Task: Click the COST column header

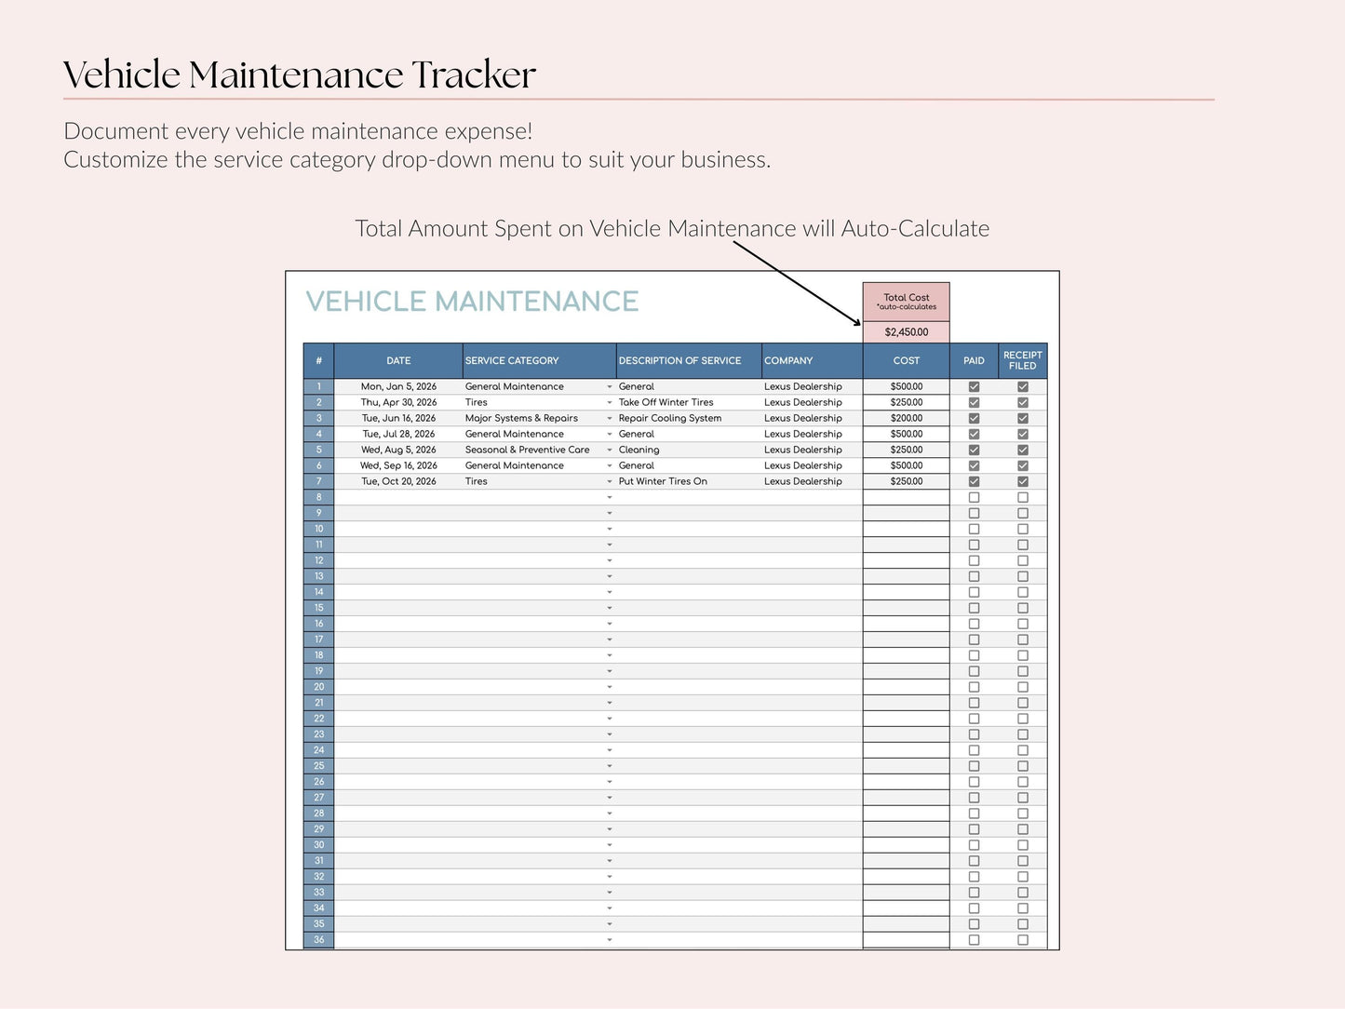Action: click(x=907, y=360)
